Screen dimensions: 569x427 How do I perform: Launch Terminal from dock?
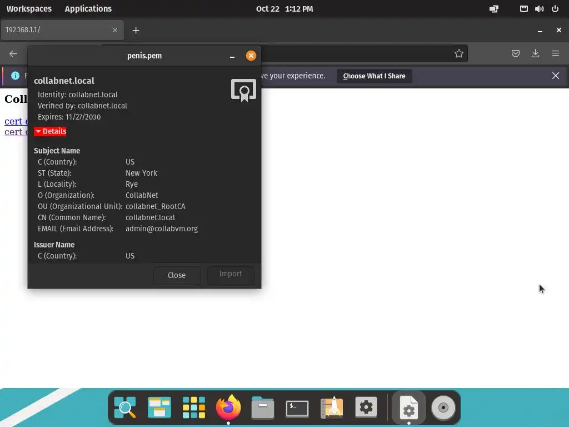tap(297, 408)
